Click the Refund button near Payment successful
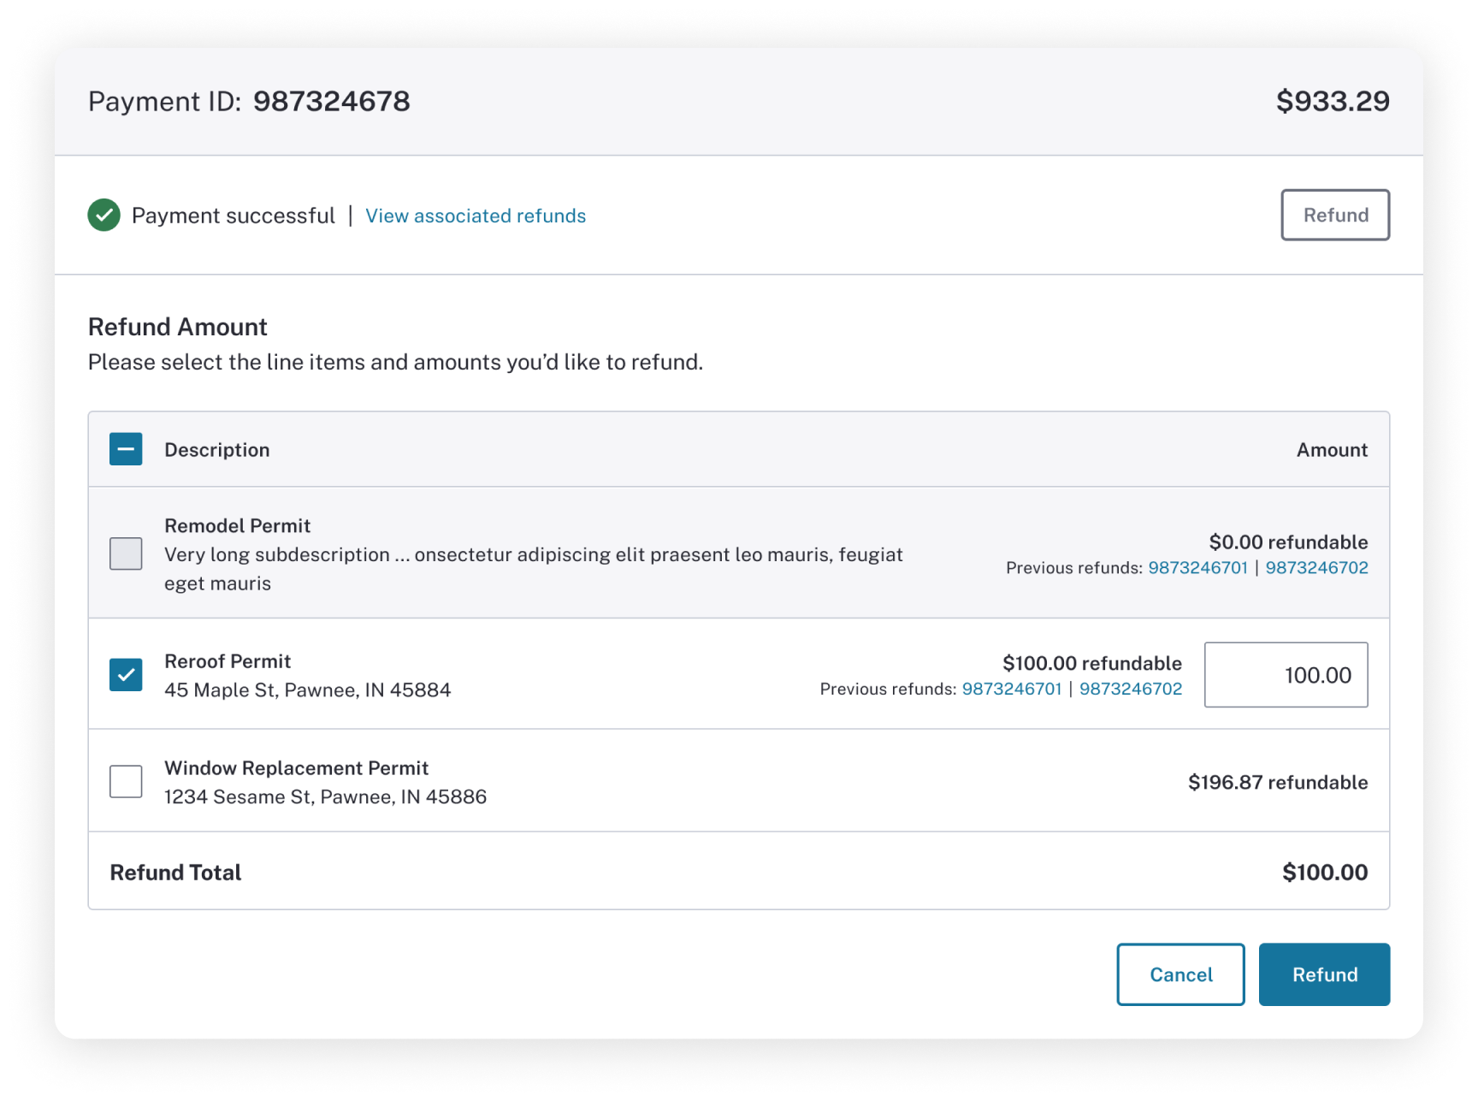Viewport: 1478px width, 1101px height. (x=1335, y=215)
